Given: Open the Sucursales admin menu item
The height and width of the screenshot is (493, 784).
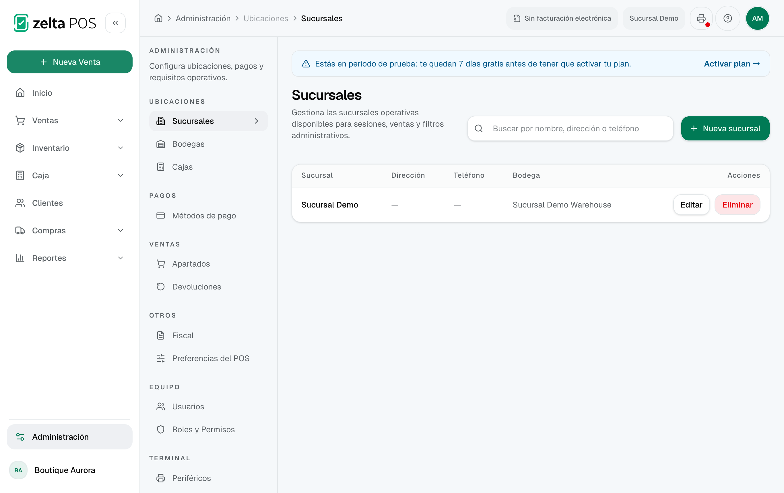Looking at the screenshot, I should point(208,121).
